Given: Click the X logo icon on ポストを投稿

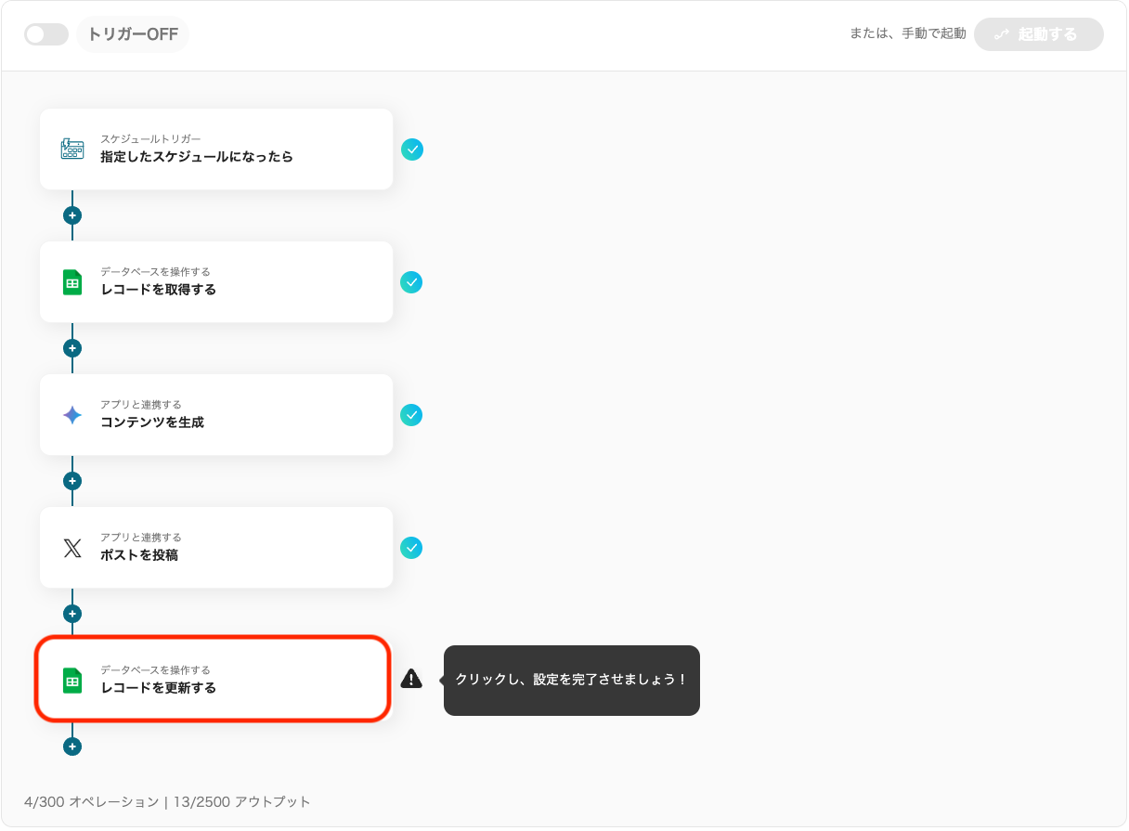Looking at the screenshot, I should 72,548.
